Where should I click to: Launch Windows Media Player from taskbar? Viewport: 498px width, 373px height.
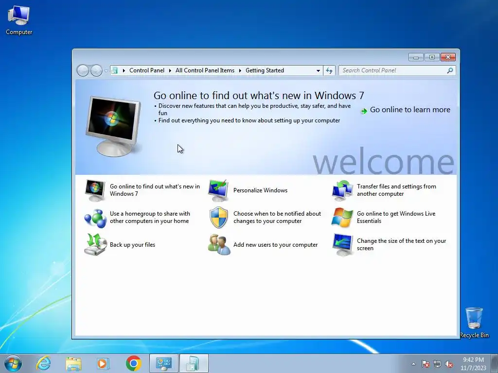click(103, 363)
